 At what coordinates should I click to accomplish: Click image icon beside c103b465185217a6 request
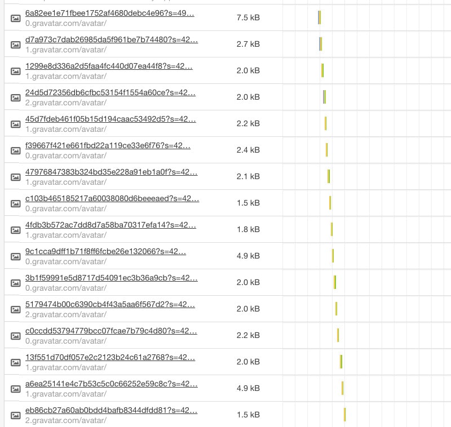pyautogui.click(x=16, y=203)
